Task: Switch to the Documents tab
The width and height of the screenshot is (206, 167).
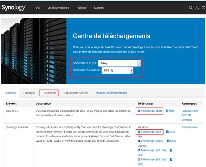Action: click(x=49, y=93)
